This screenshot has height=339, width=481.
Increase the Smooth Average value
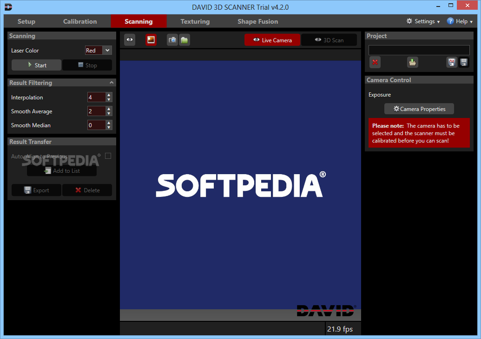point(109,109)
